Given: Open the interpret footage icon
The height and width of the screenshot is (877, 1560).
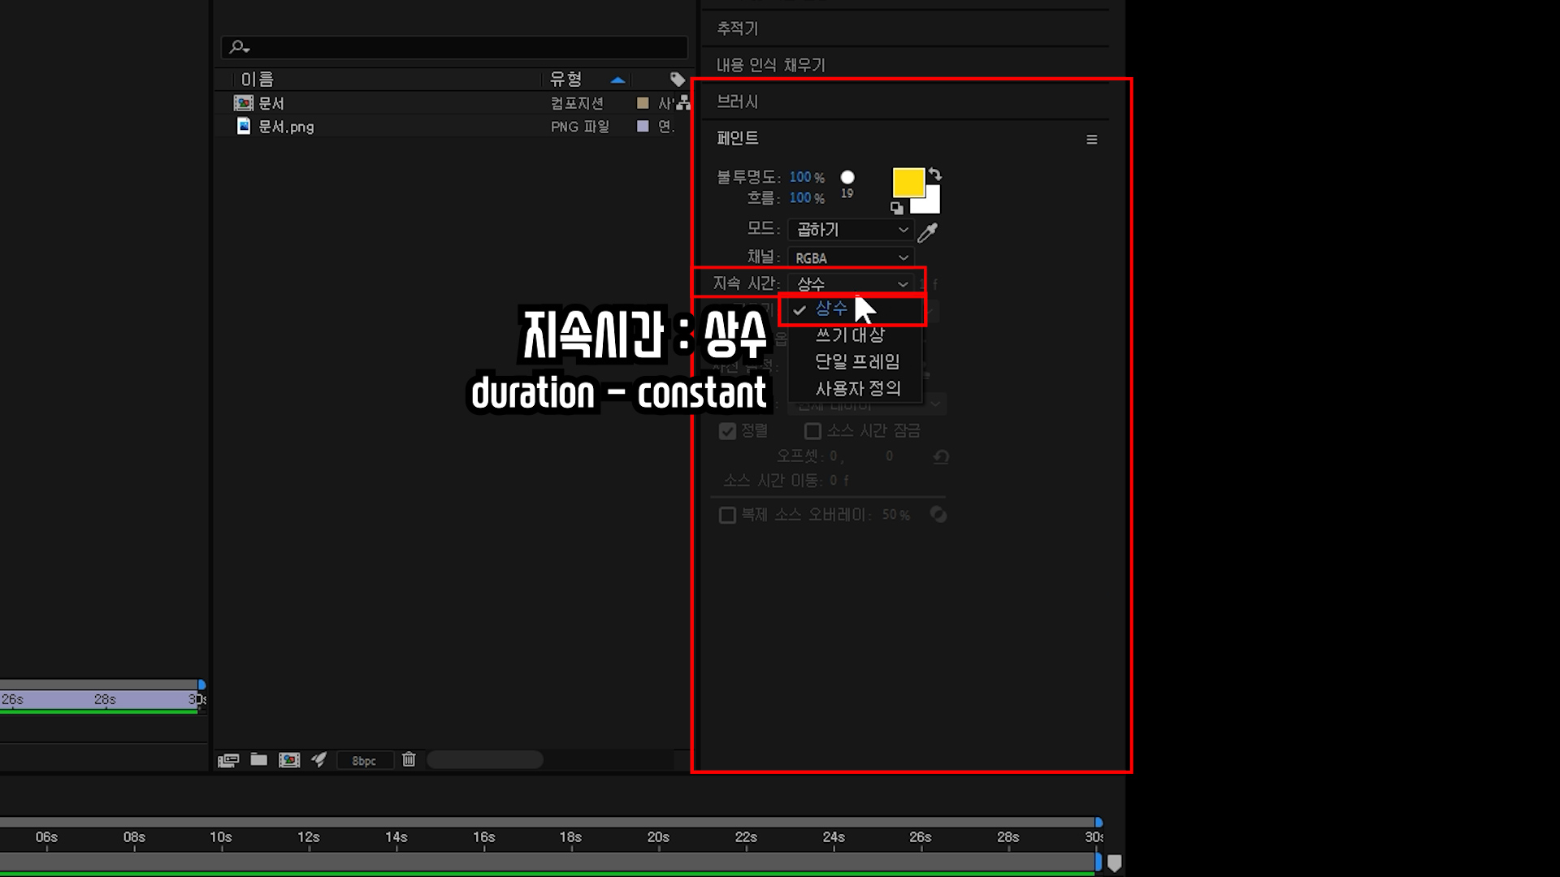Looking at the screenshot, I should point(228,760).
